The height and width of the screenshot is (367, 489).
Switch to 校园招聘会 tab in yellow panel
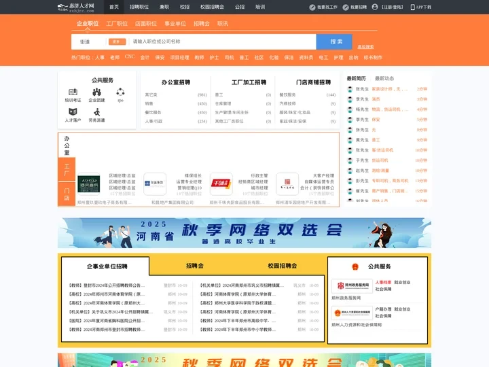click(x=283, y=266)
